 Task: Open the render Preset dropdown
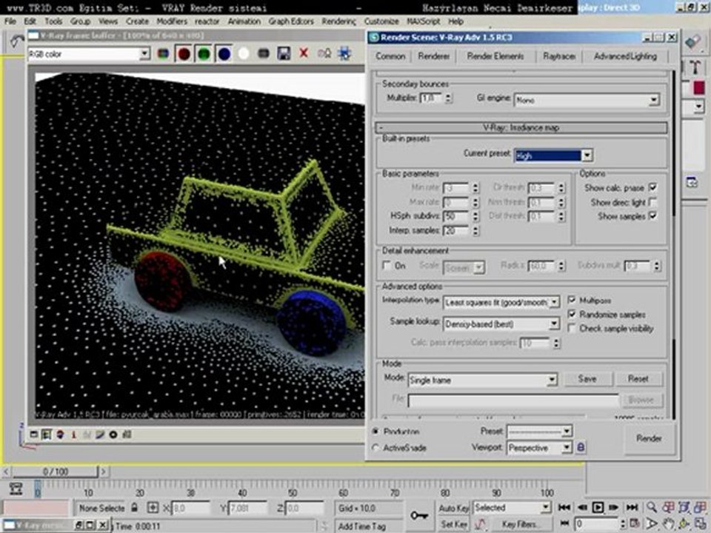click(x=540, y=431)
